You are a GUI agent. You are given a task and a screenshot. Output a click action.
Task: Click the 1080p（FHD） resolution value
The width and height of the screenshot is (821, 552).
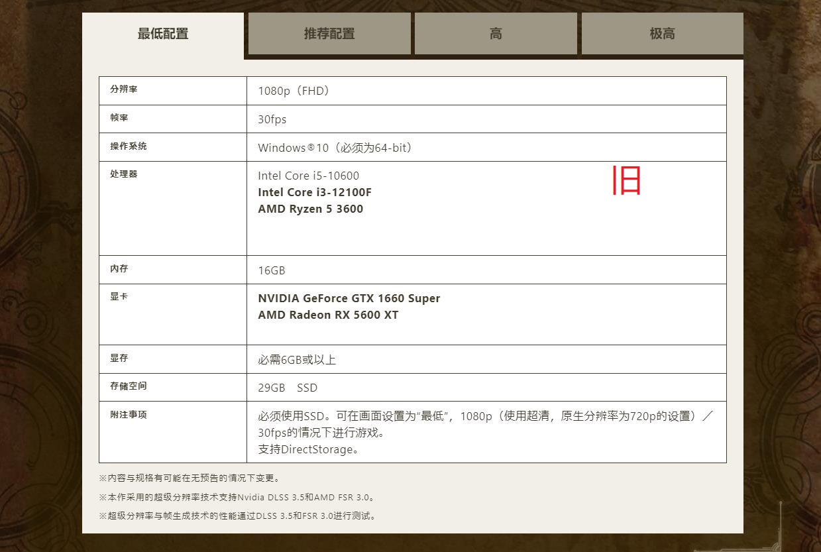[x=294, y=91]
